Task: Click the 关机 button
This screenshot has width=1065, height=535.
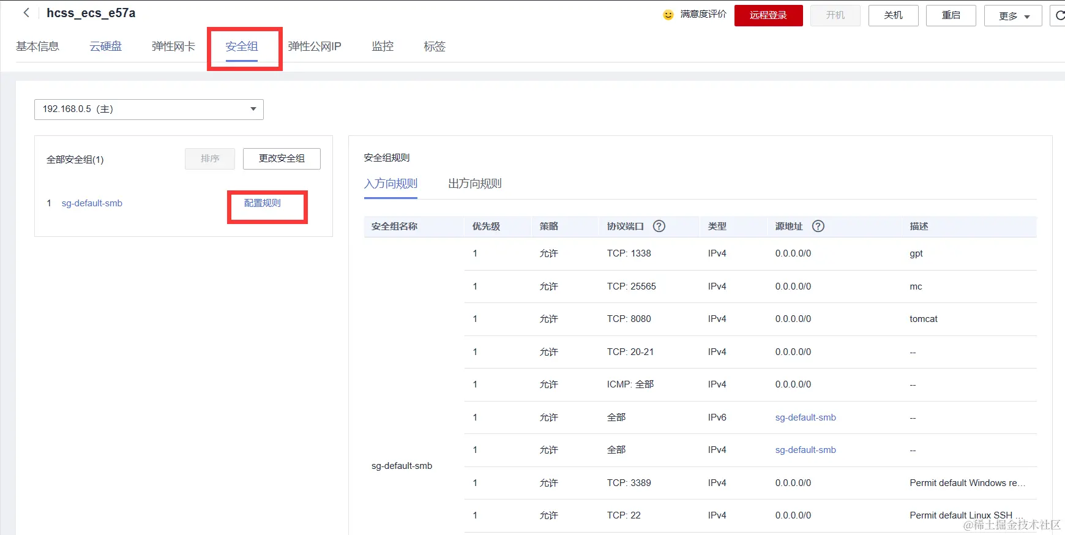Action: pyautogui.click(x=893, y=15)
